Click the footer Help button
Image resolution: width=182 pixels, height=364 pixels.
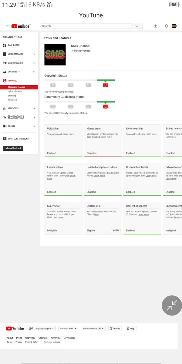130,329
